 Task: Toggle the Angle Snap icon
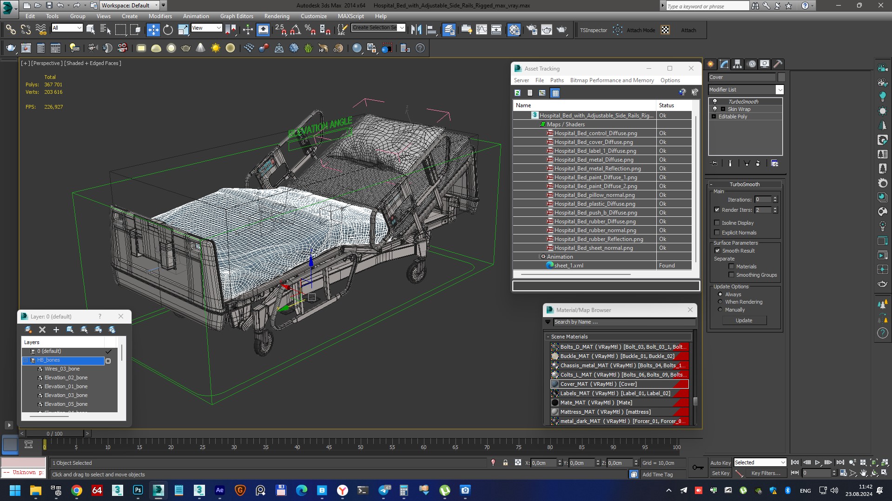click(x=296, y=30)
